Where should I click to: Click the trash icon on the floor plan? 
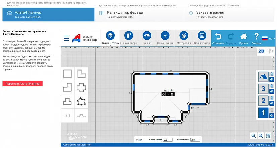tap(172, 95)
